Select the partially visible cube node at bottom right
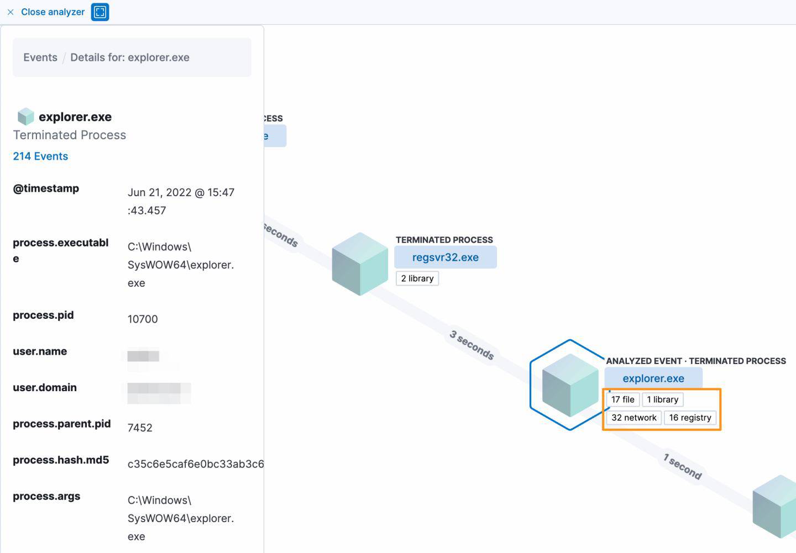The height and width of the screenshot is (553, 796). point(777,507)
